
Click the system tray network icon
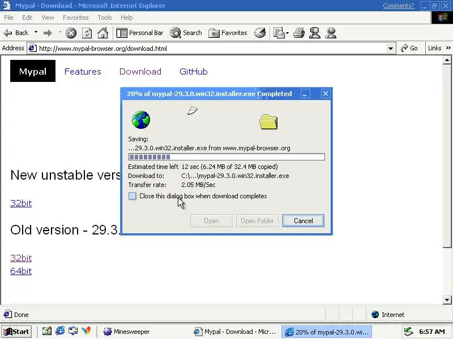(x=408, y=332)
